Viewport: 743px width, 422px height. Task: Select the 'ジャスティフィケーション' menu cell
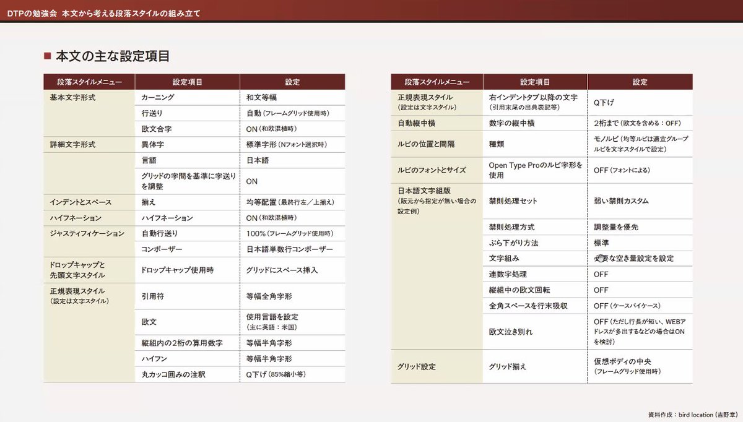point(87,234)
